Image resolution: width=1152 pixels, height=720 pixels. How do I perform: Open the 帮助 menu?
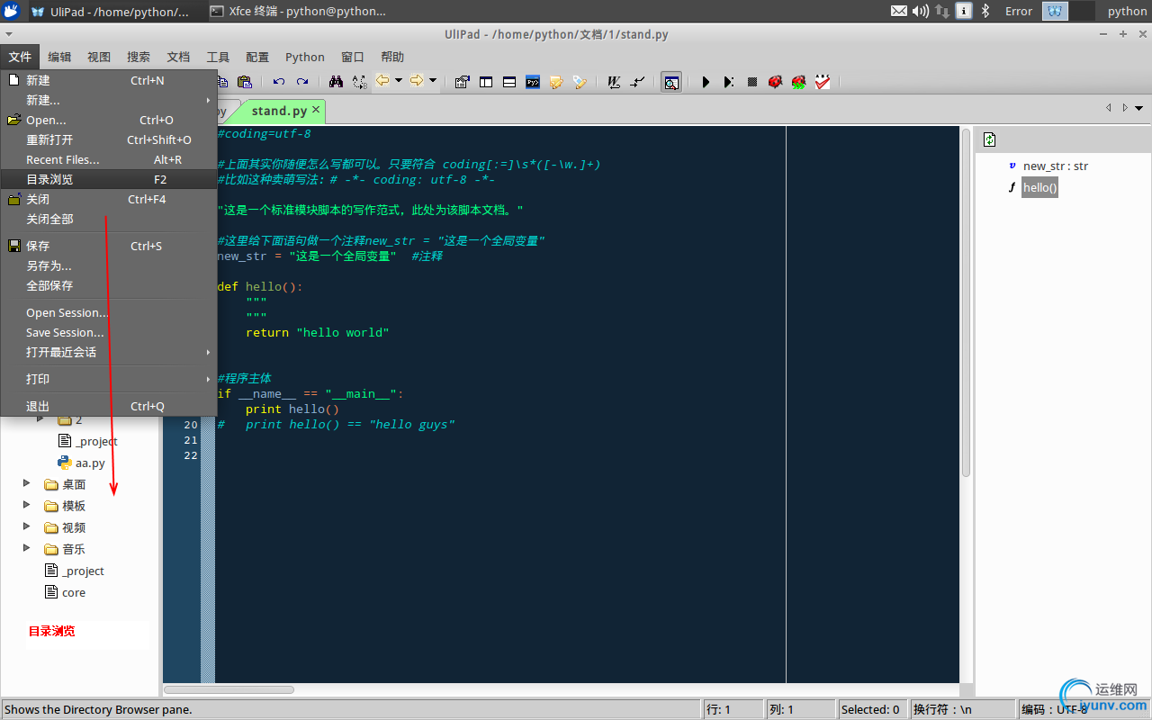(x=392, y=57)
